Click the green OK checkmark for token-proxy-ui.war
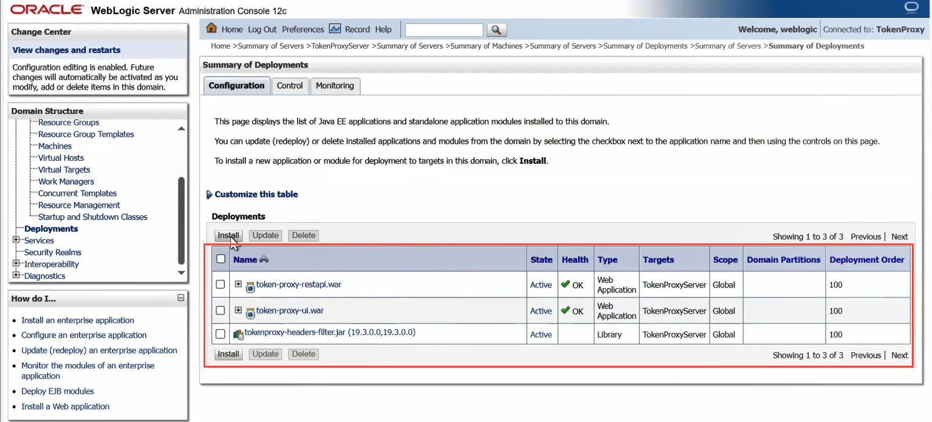 tap(565, 311)
